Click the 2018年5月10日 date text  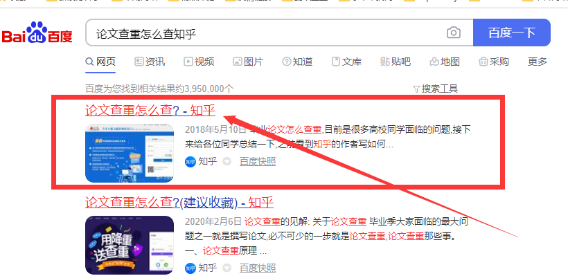click(x=216, y=129)
